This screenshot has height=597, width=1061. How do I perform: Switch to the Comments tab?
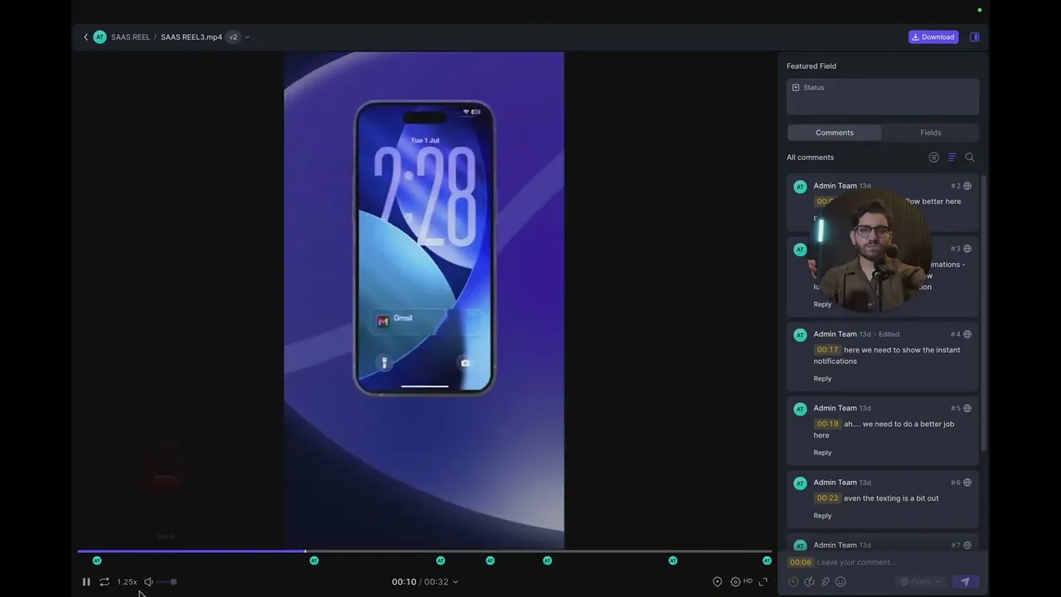pyautogui.click(x=835, y=133)
